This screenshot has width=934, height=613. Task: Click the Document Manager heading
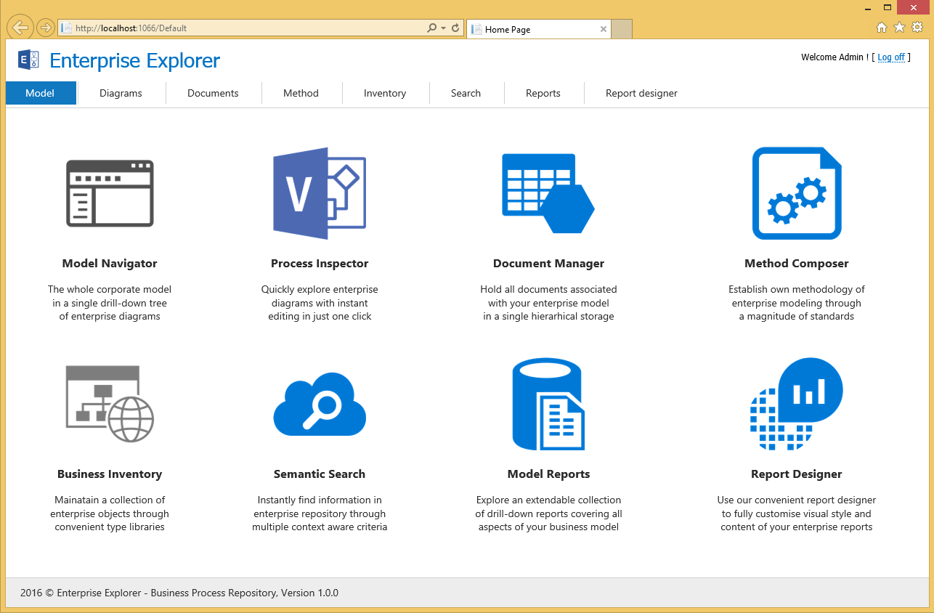tap(548, 264)
